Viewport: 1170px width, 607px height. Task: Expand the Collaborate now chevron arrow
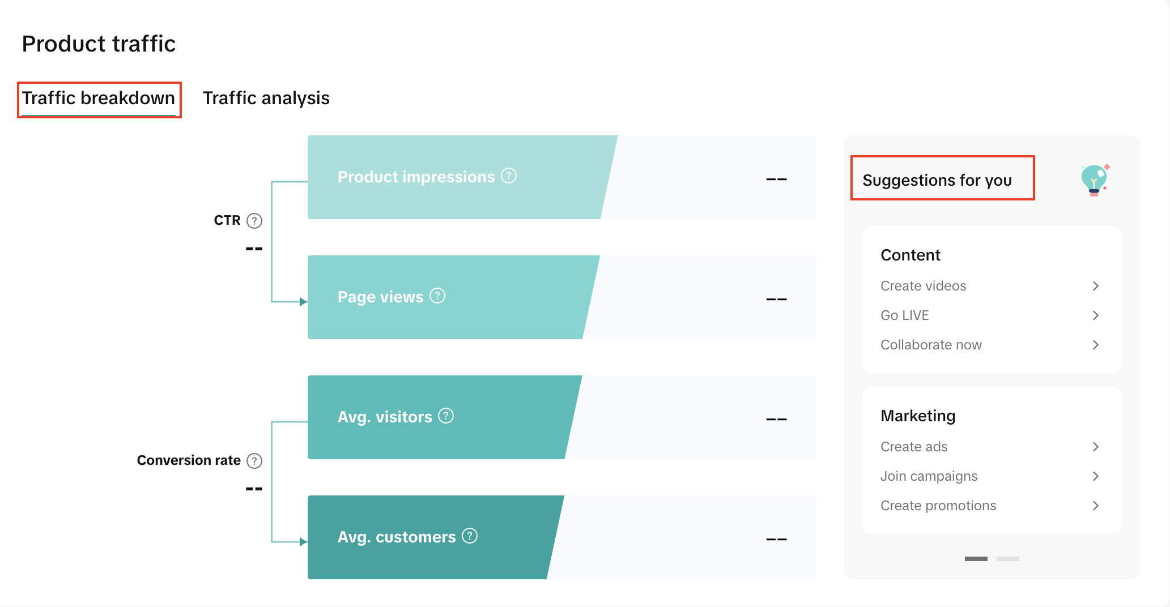pyautogui.click(x=1095, y=345)
